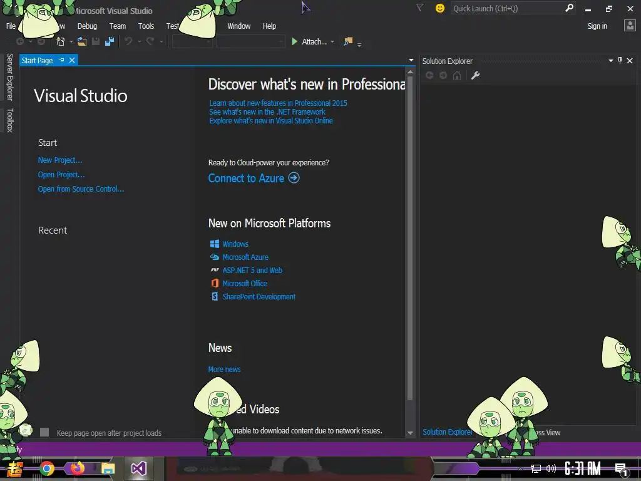Image resolution: width=641 pixels, height=481 pixels.
Task: Open the Team menu
Action: pos(117,26)
